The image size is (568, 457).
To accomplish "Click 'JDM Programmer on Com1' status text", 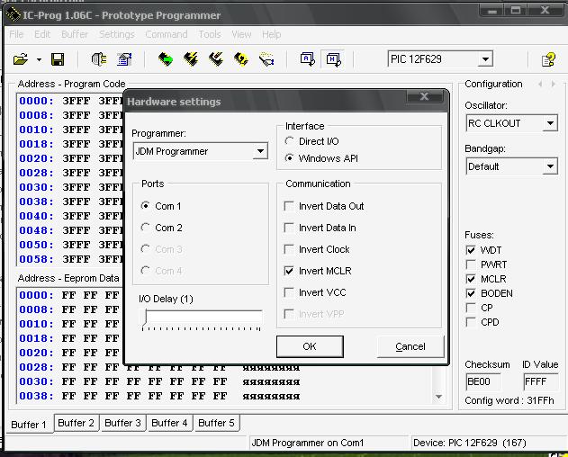I will pos(308,443).
